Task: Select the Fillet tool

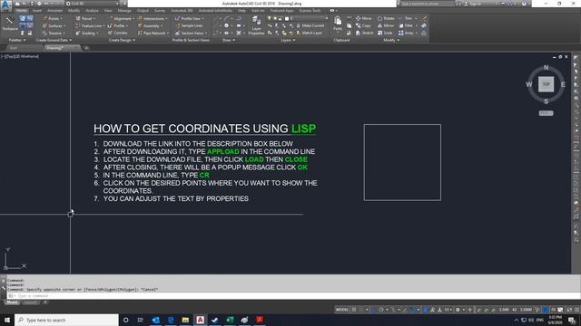Action: pos(407,25)
